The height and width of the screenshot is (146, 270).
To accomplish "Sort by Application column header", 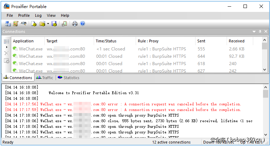I will pos(28,41).
